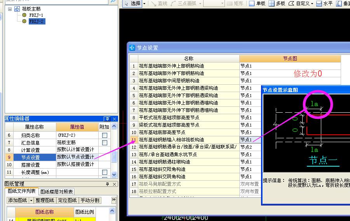Click the search icon above the tree
Screen dimensions: 350x221
113,1
